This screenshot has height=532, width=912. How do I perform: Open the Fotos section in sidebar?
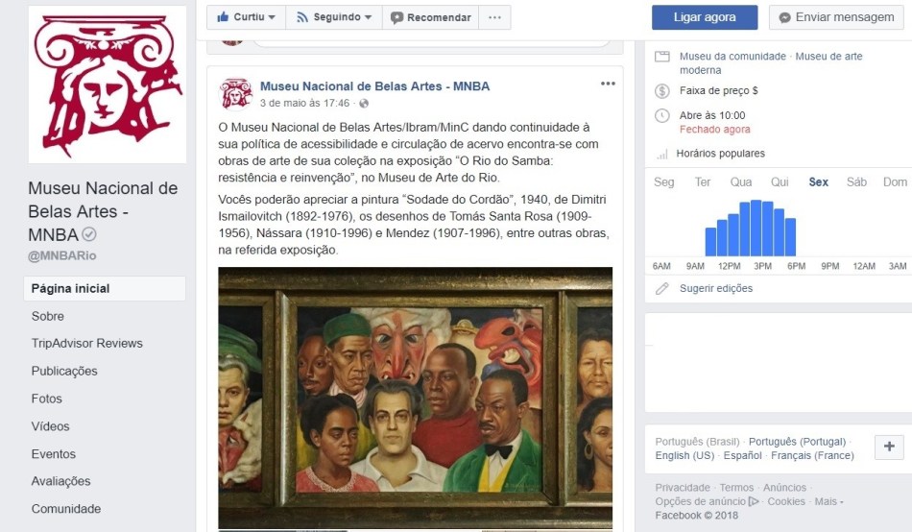(46, 399)
